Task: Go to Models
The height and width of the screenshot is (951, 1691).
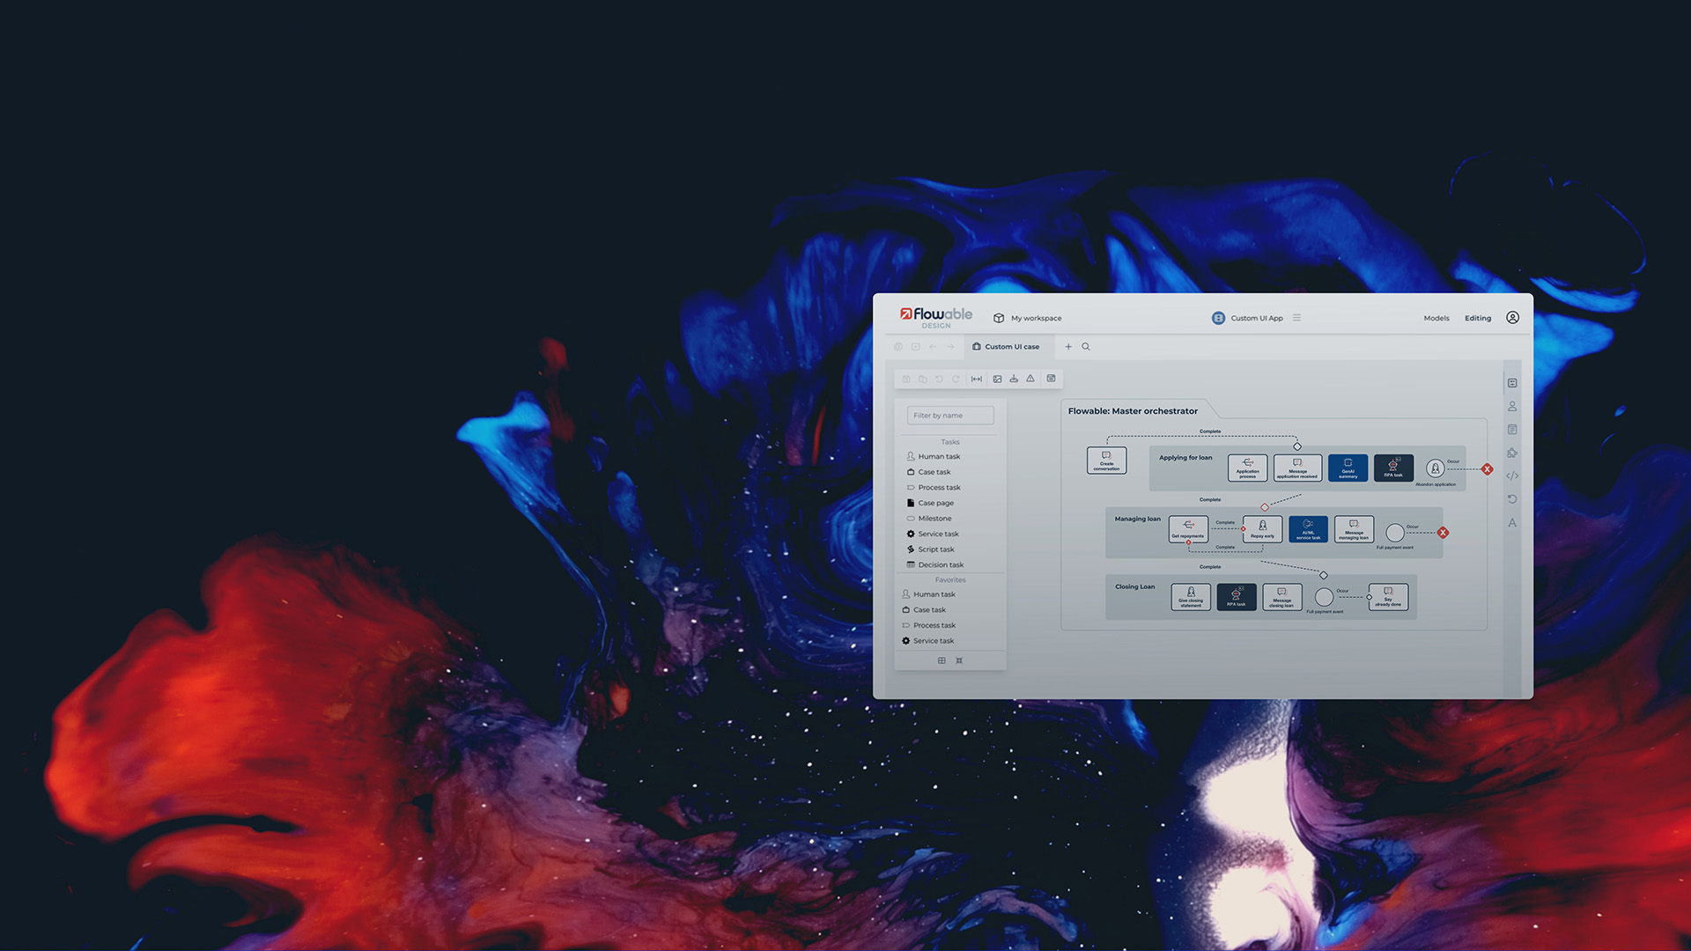Action: 1436,318
